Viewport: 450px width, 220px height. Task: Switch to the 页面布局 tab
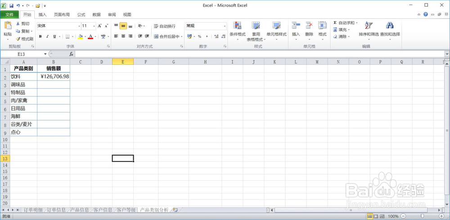(62, 15)
